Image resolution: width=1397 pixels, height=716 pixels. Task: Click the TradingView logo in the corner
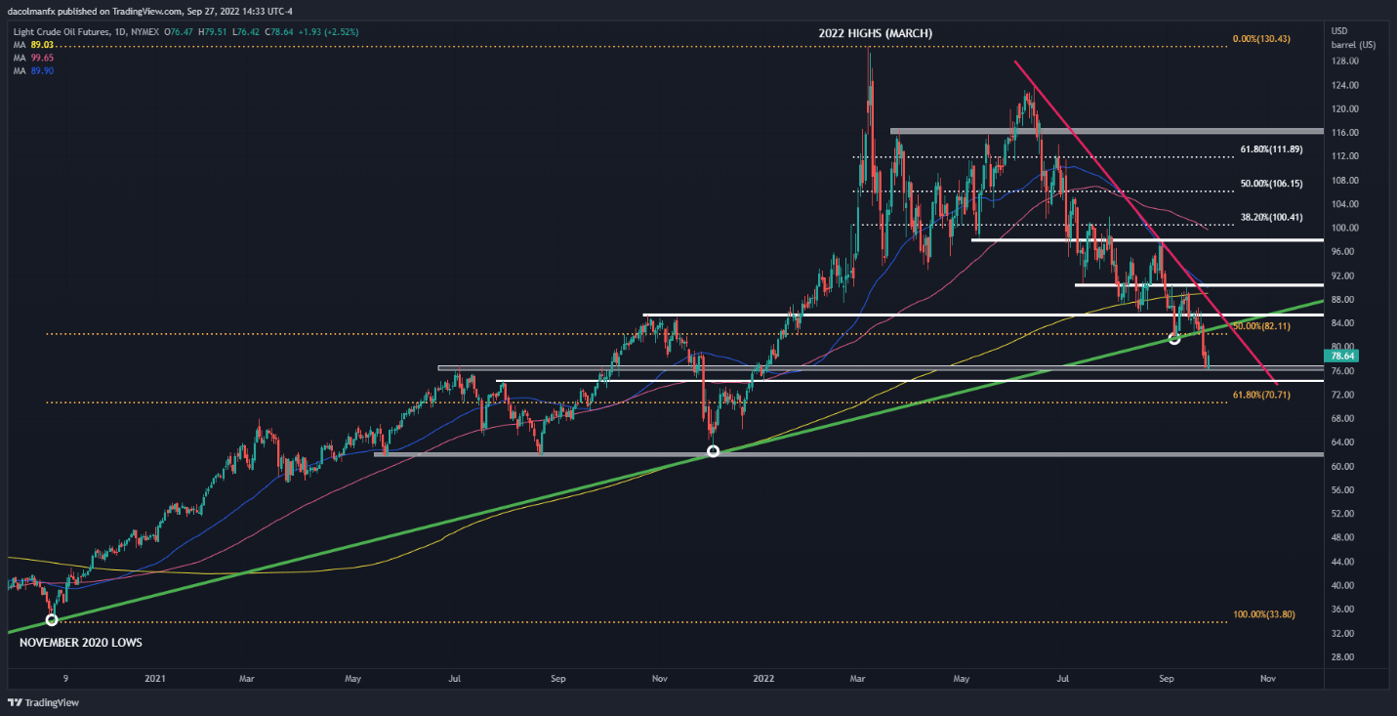point(44,702)
